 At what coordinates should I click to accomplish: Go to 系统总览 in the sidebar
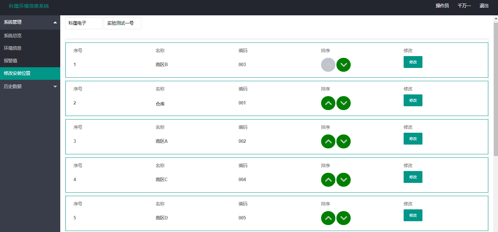13,36
